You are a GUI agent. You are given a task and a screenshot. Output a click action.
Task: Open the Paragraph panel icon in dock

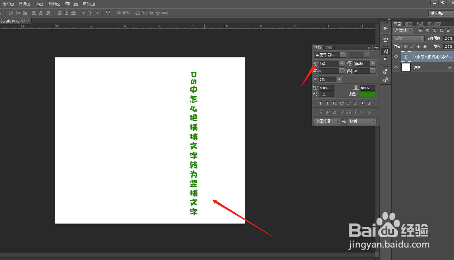pyautogui.click(x=386, y=60)
